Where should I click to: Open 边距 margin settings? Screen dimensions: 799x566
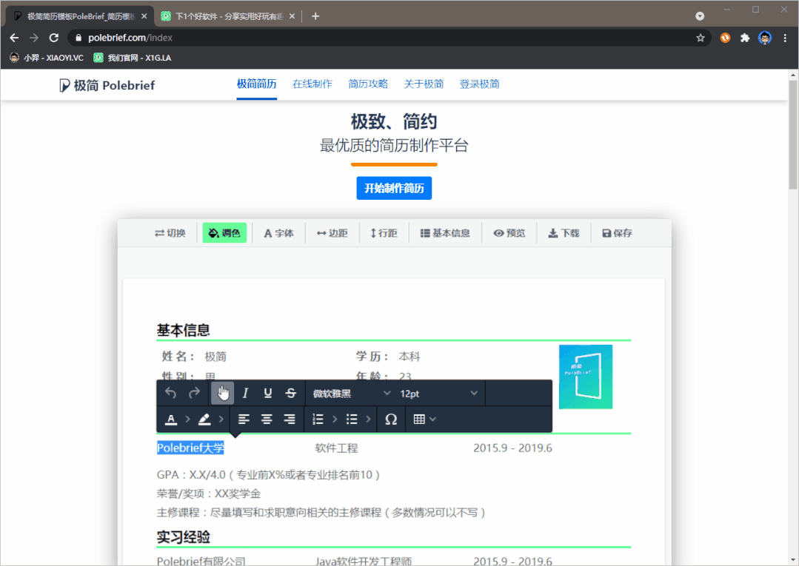click(x=332, y=233)
